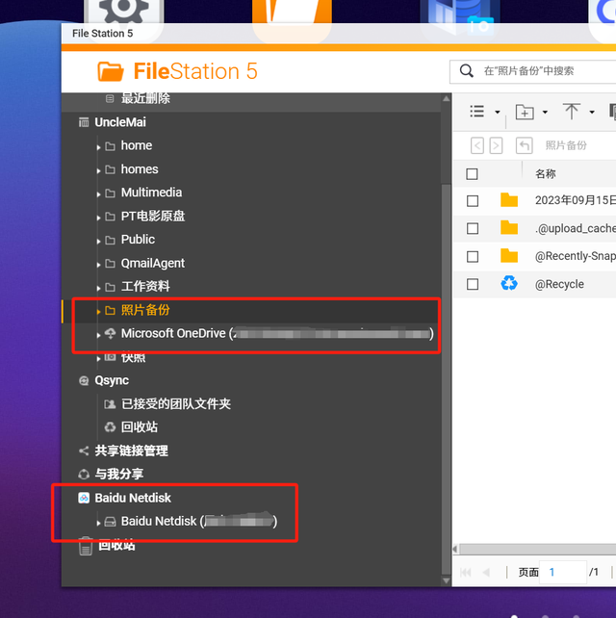
Task: Click the upload arrow icon
Action: click(571, 111)
